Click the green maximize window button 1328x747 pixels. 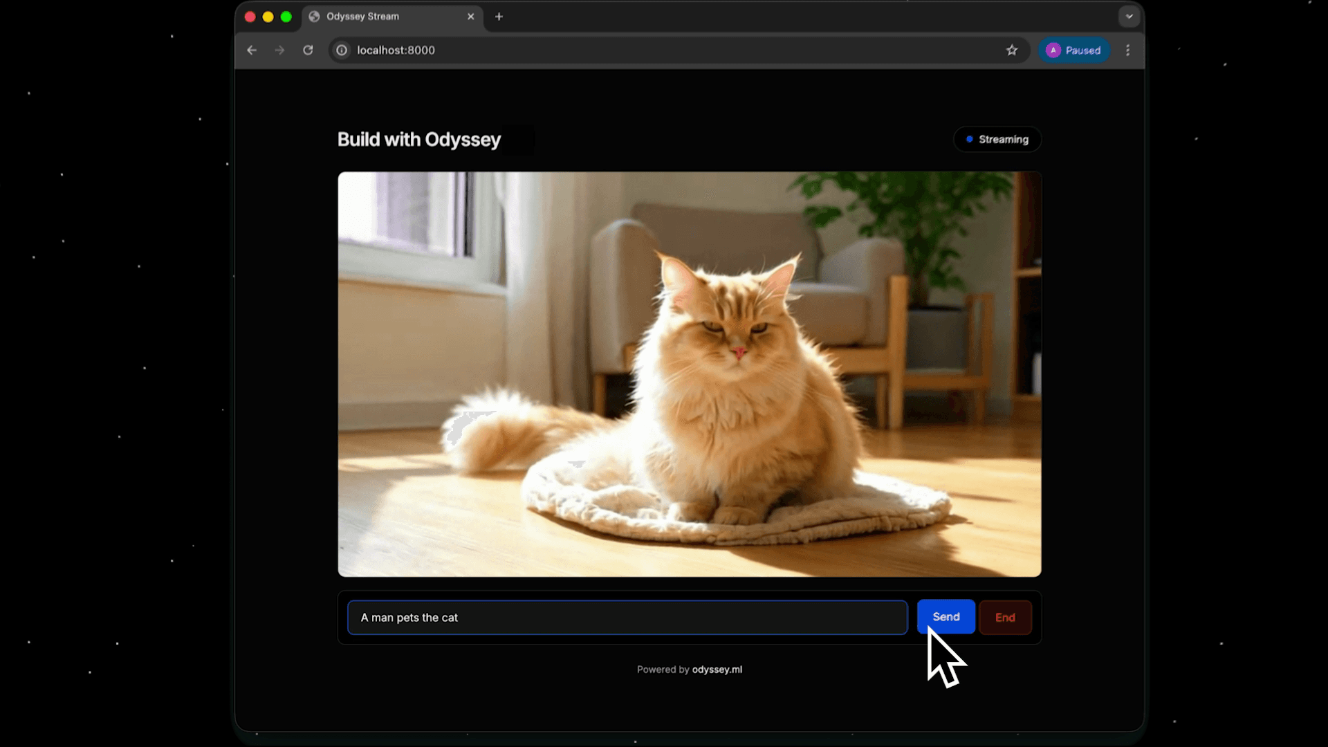click(286, 17)
